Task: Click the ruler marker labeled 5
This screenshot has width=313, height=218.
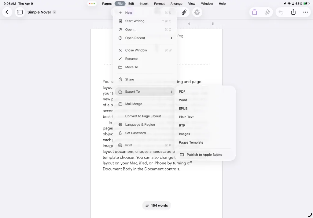Action: click(x=213, y=23)
